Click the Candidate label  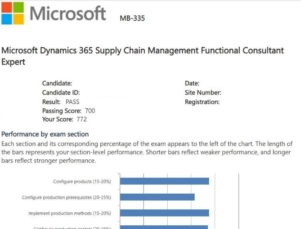[x=57, y=83]
